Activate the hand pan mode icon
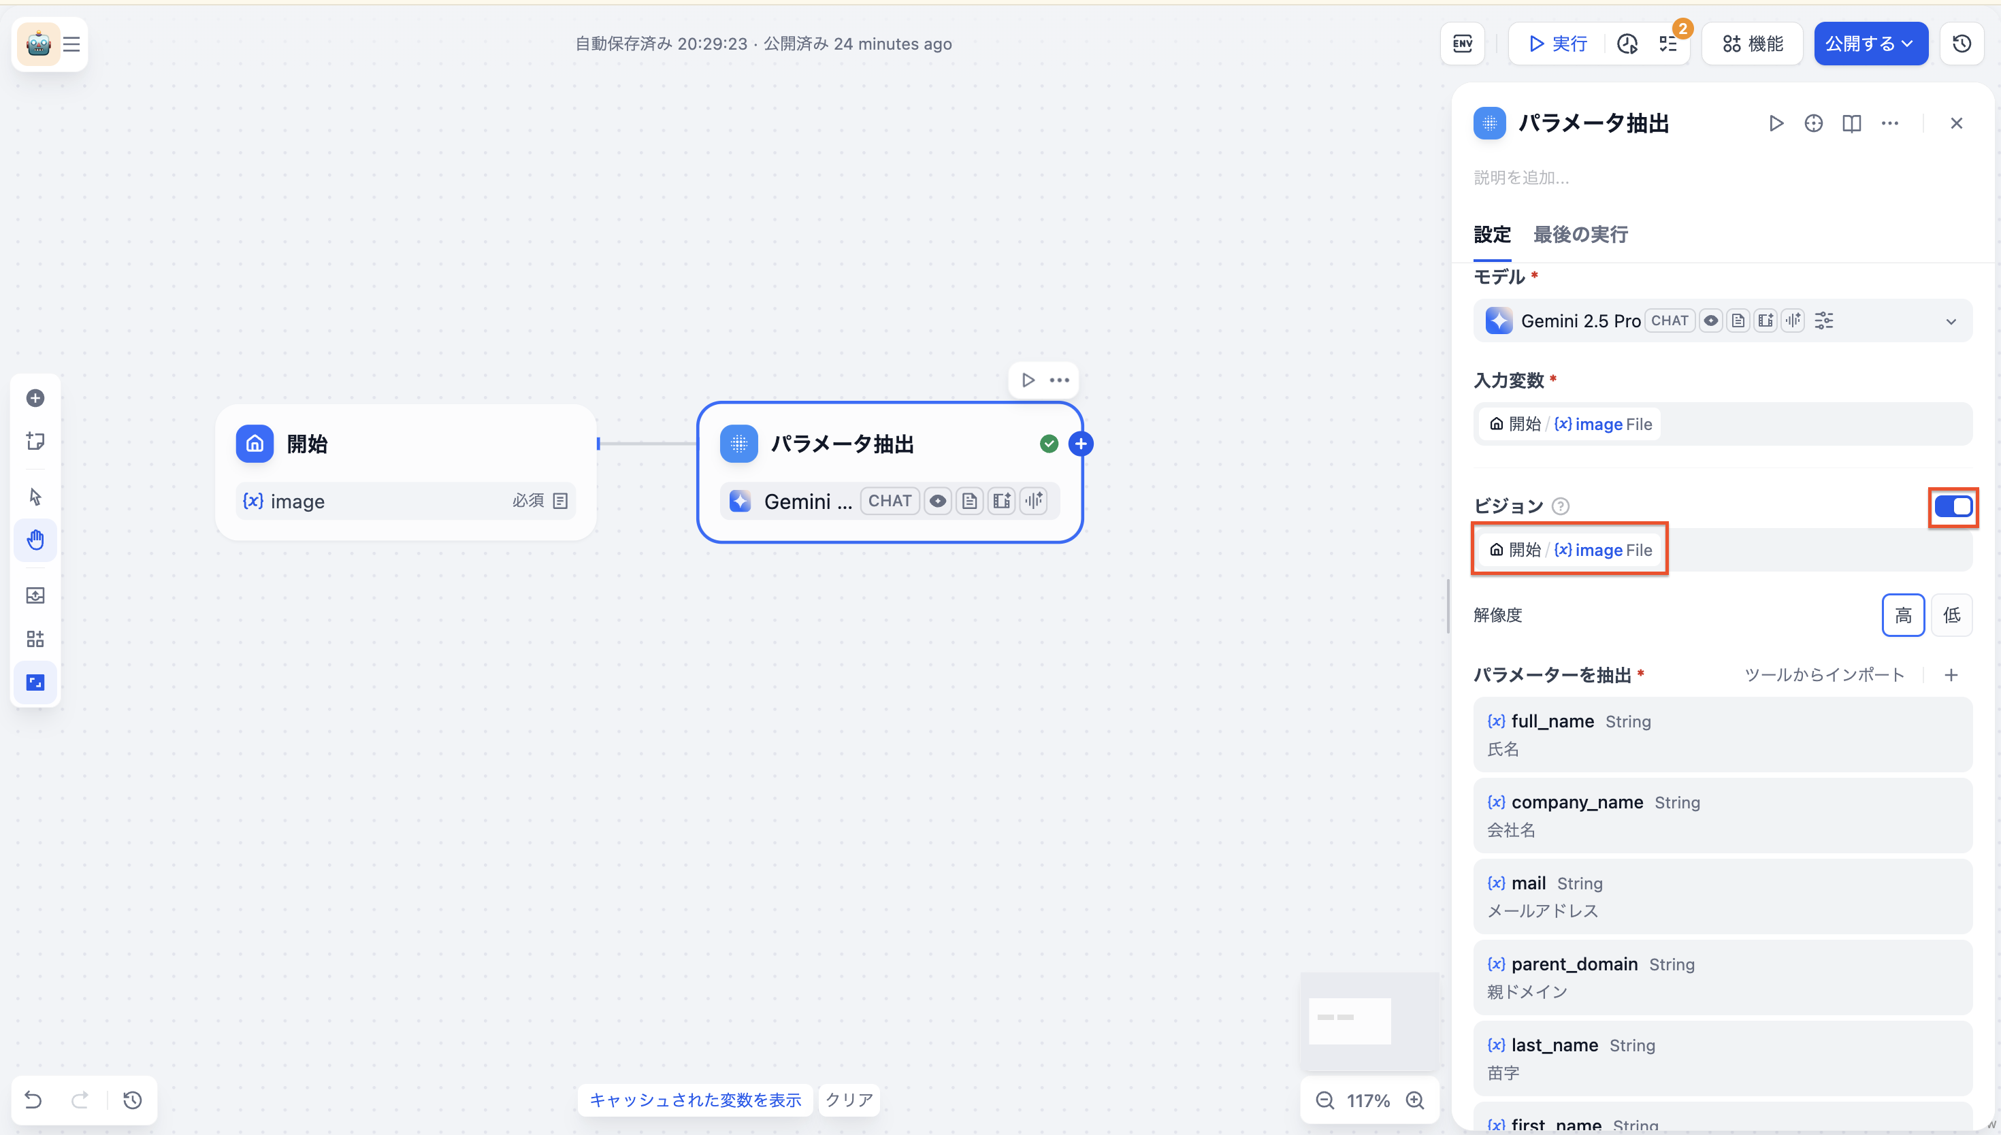The height and width of the screenshot is (1135, 2001). 35,540
